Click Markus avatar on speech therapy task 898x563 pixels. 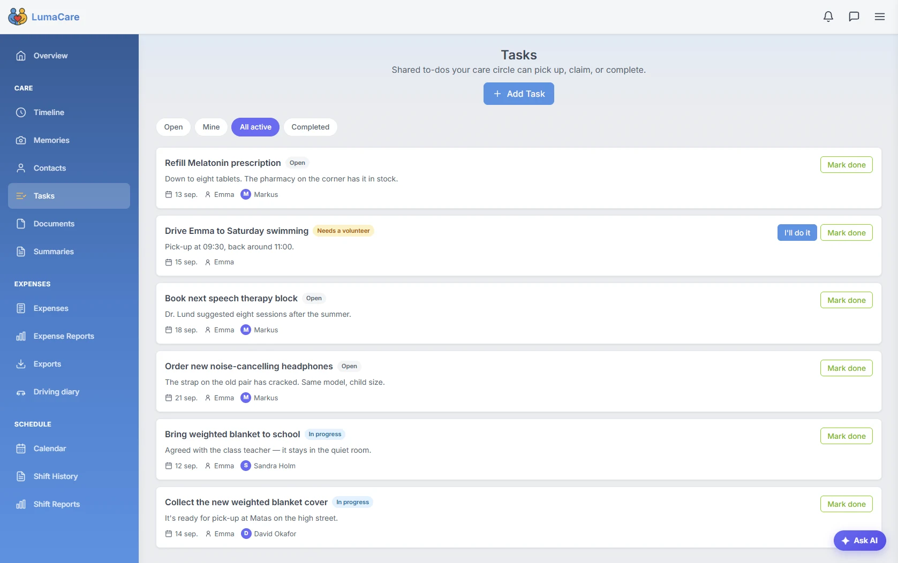tap(246, 330)
